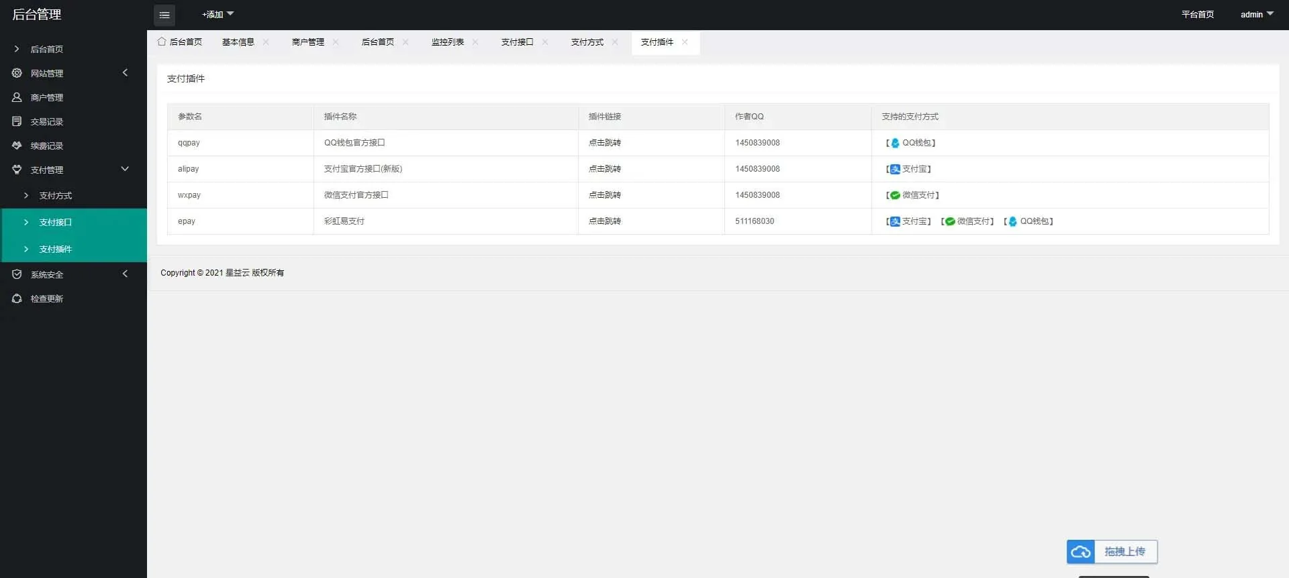Expand the 网站管理 sidebar section
Image resolution: width=1289 pixels, height=578 pixels.
click(125, 72)
